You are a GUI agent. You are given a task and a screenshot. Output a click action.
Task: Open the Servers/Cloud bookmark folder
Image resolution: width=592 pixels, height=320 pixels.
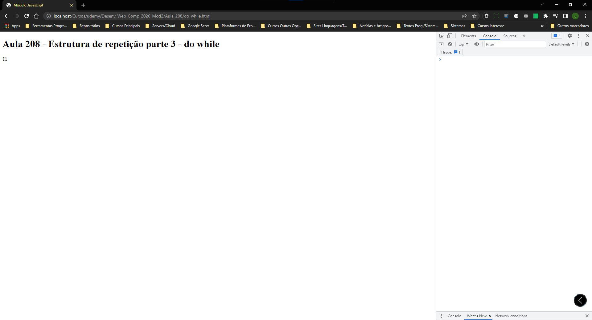[x=160, y=26]
